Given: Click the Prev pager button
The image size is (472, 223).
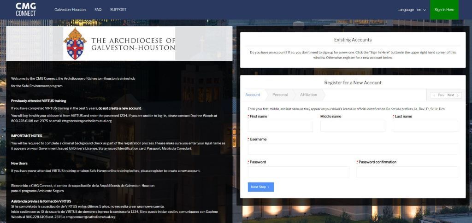Looking at the screenshot, I should tap(438, 95).
